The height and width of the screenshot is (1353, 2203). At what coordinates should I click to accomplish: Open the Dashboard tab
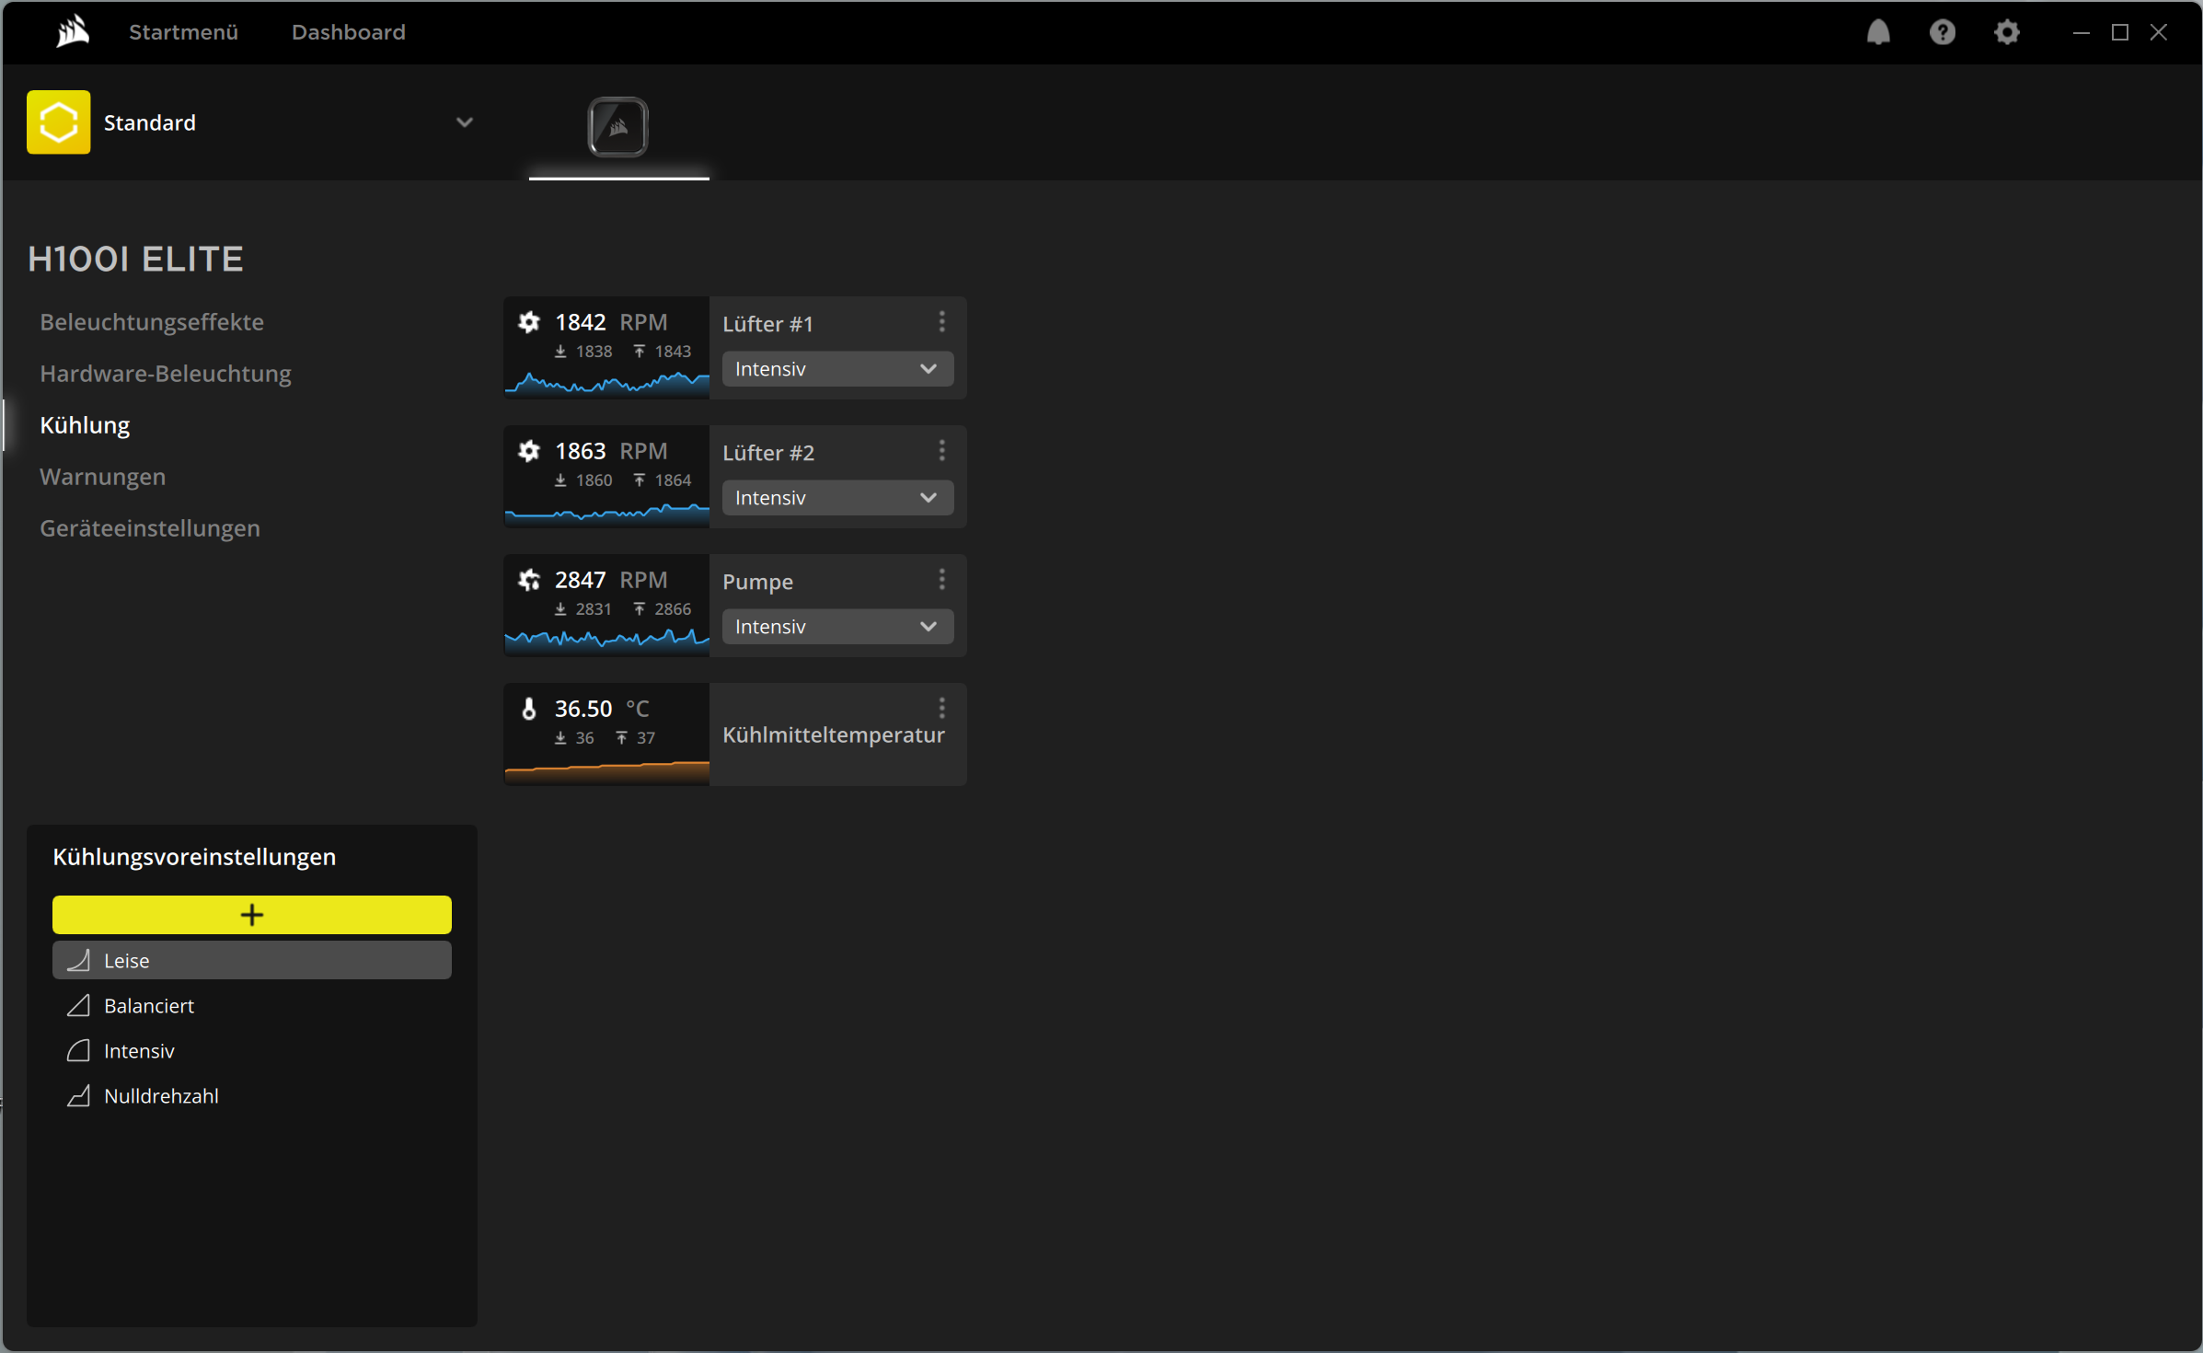point(349,32)
